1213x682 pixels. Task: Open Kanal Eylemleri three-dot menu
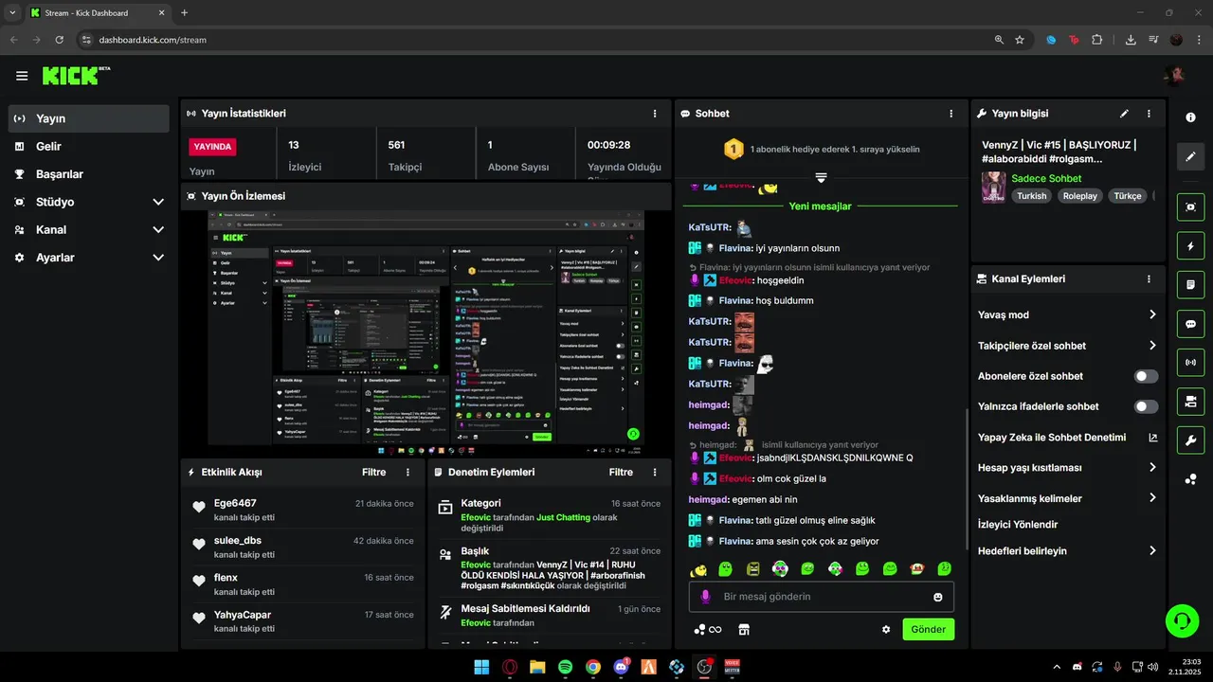pos(1149,279)
